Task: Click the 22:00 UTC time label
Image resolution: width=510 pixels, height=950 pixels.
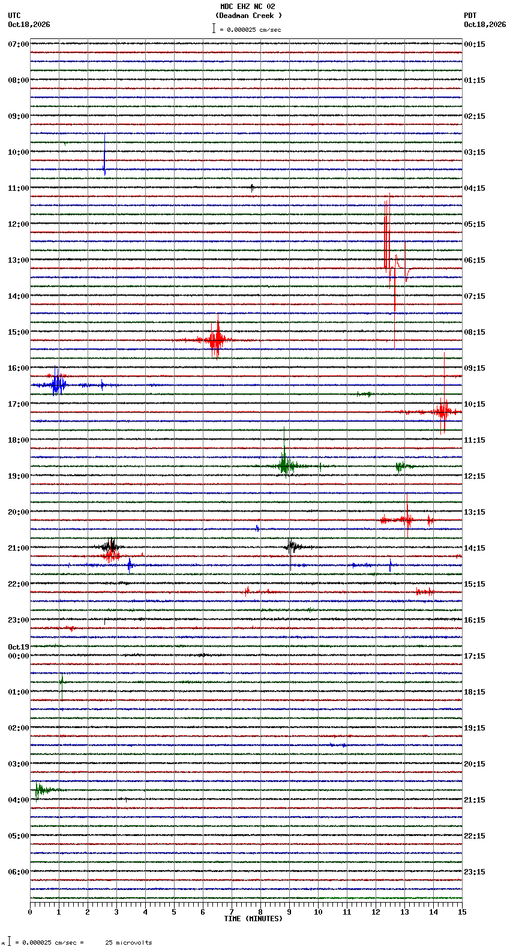Action: (19, 584)
